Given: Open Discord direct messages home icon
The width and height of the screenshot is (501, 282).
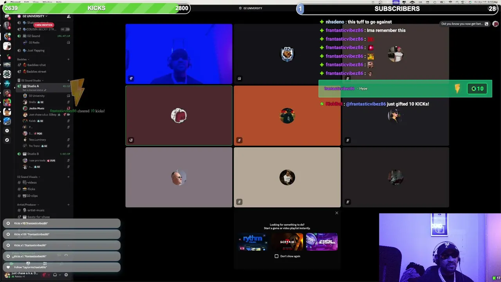Looking at the screenshot, I should (7, 16).
